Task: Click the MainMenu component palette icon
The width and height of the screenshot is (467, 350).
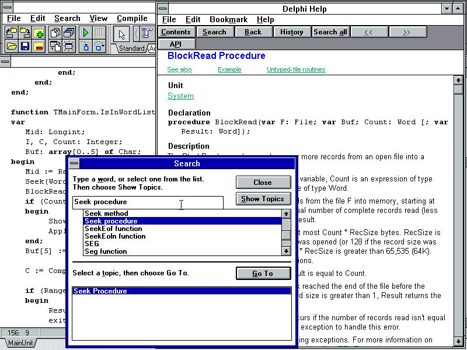Action: 148,34
